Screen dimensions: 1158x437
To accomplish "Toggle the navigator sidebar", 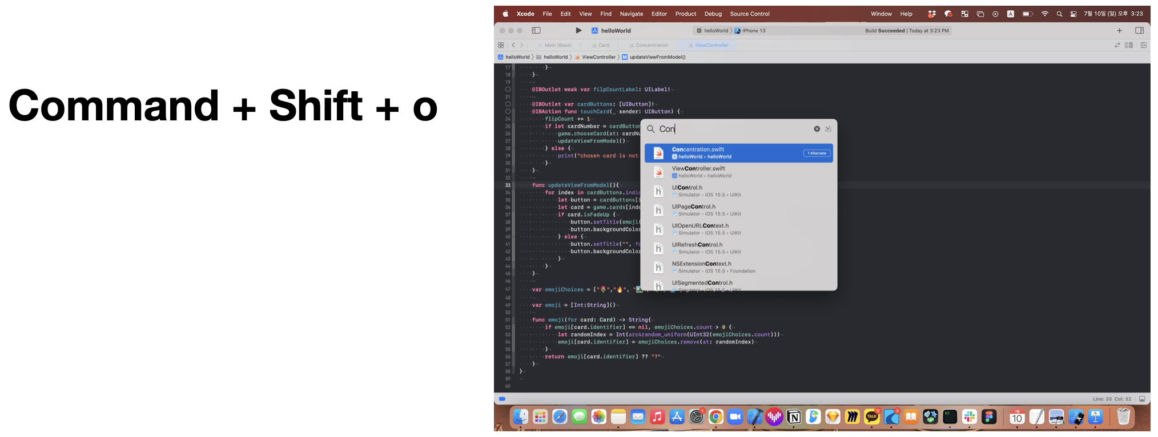I will pos(536,30).
